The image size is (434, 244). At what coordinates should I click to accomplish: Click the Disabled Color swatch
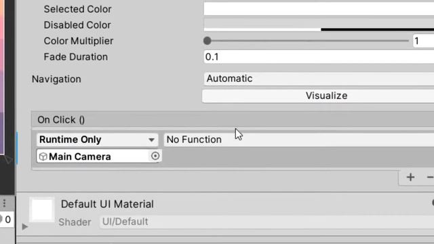(319, 24)
